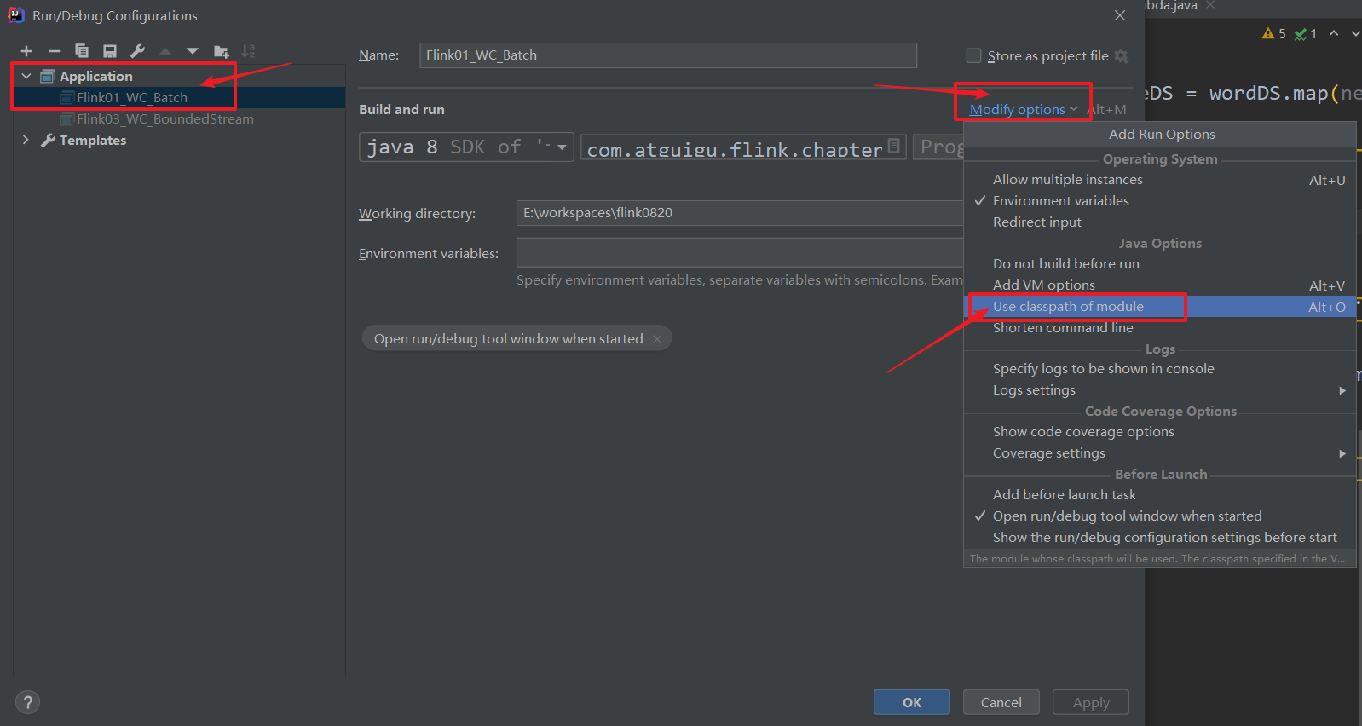Image resolution: width=1362 pixels, height=726 pixels.
Task: Expand the Templates tree node
Action: pyautogui.click(x=26, y=140)
